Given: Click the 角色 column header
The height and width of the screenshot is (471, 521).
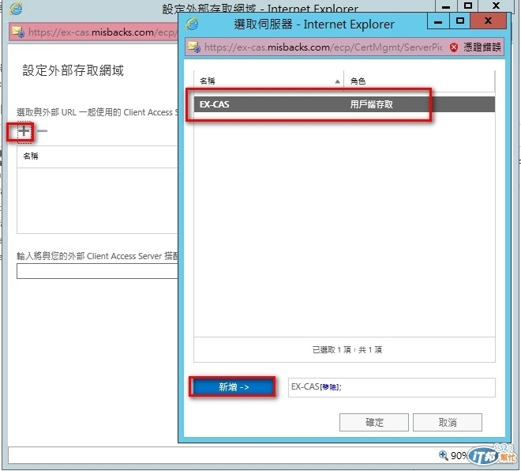Looking at the screenshot, I should [x=420, y=81].
